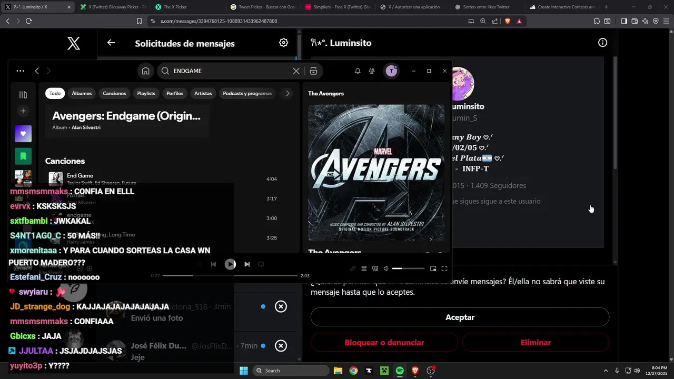Image resolution: width=674 pixels, height=379 pixels.
Task: Toggle shuffle in Spotify player
Action: click(199, 264)
